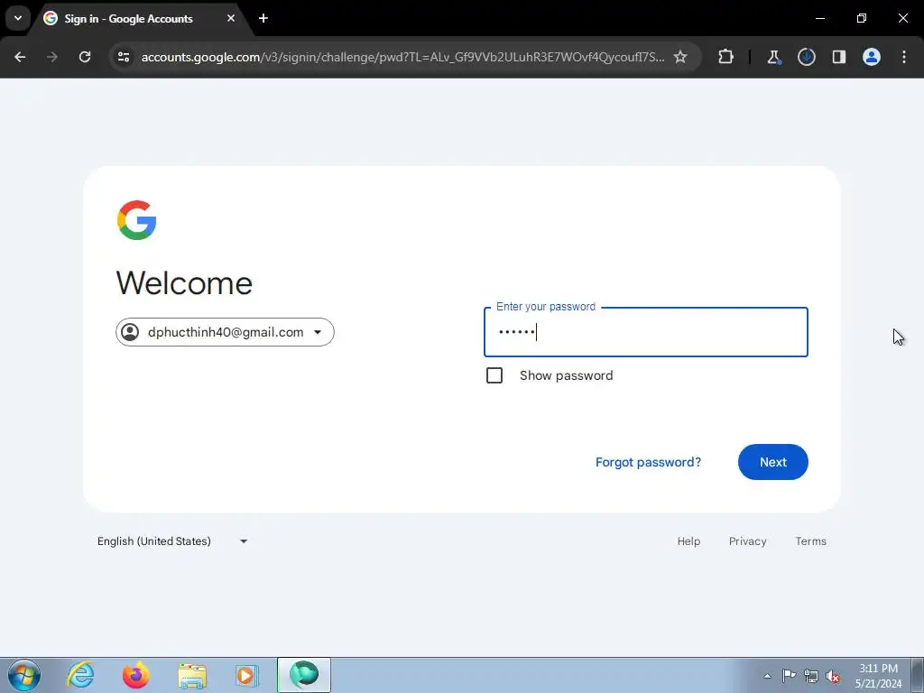
Task: Restore down the Chrome window
Action: pyautogui.click(x=861, y=18)
